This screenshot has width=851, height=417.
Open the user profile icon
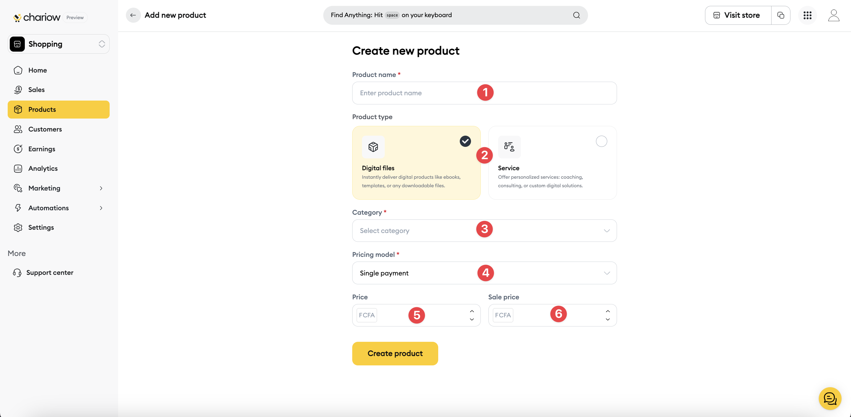834,15
